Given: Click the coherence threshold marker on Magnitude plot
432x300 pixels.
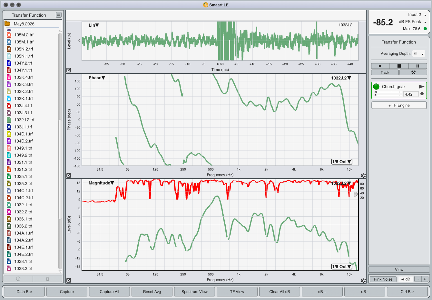Looking at the screenshot, I should click(356, 194).
